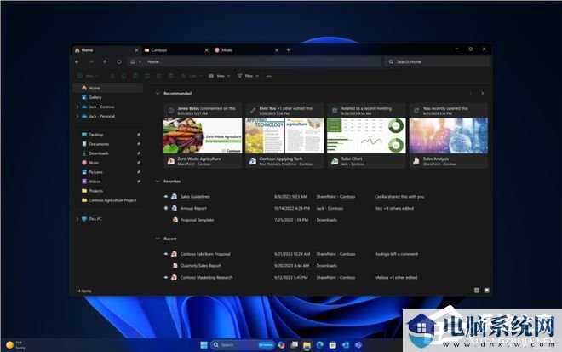Close the Contoso tab

coord(206,50)
